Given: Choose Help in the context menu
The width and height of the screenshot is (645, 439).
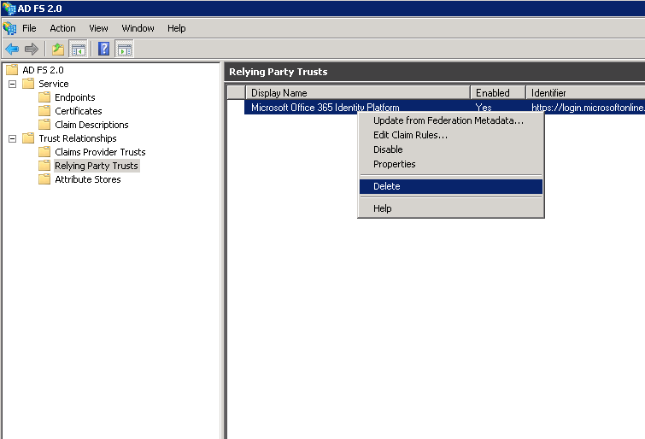Looking at the screenshot, I should pyautogui.click(x=451, y=208).
